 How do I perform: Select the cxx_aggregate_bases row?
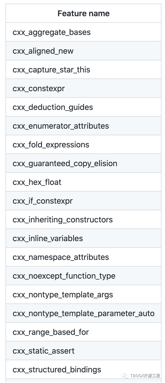point(84,32)
